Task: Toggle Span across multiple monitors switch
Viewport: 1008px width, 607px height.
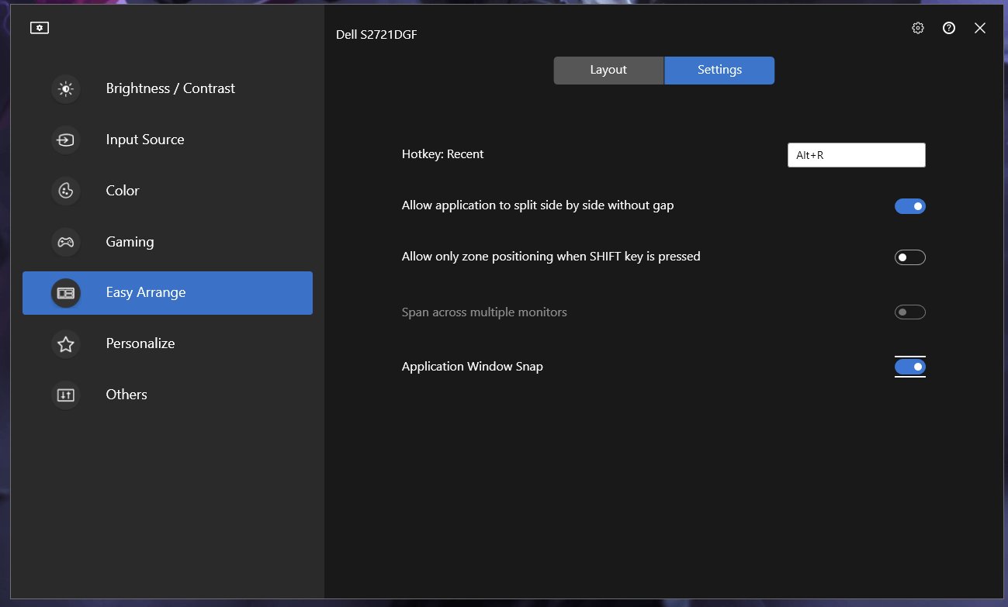Action: [x=910, y=312]
